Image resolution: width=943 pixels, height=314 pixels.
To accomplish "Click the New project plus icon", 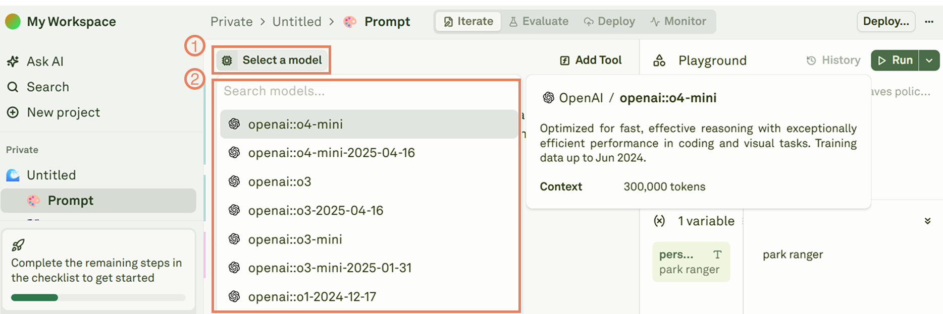I will tap(13, 112).
